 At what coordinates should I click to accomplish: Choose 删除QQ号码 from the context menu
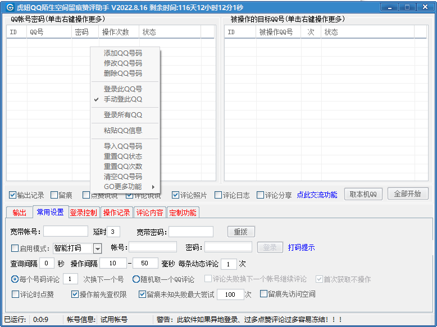[123, 73]
